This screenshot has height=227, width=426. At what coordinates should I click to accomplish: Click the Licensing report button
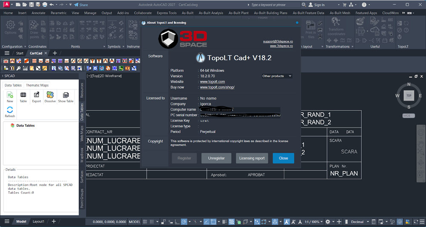click(252, 158)
